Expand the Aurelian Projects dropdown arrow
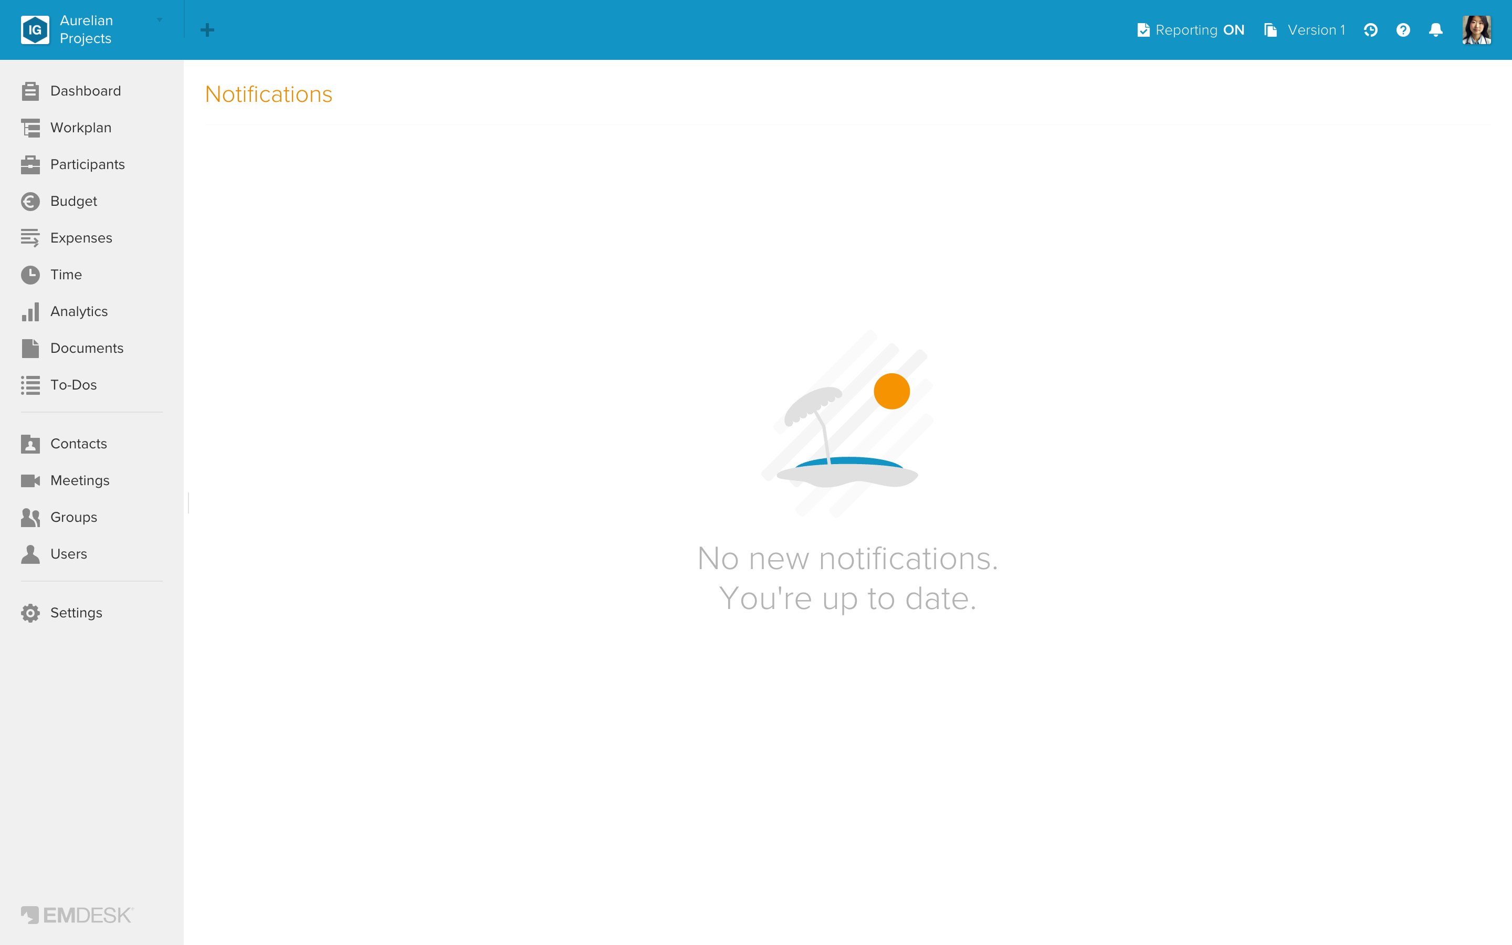1512x945 pixels. [159, 20]
